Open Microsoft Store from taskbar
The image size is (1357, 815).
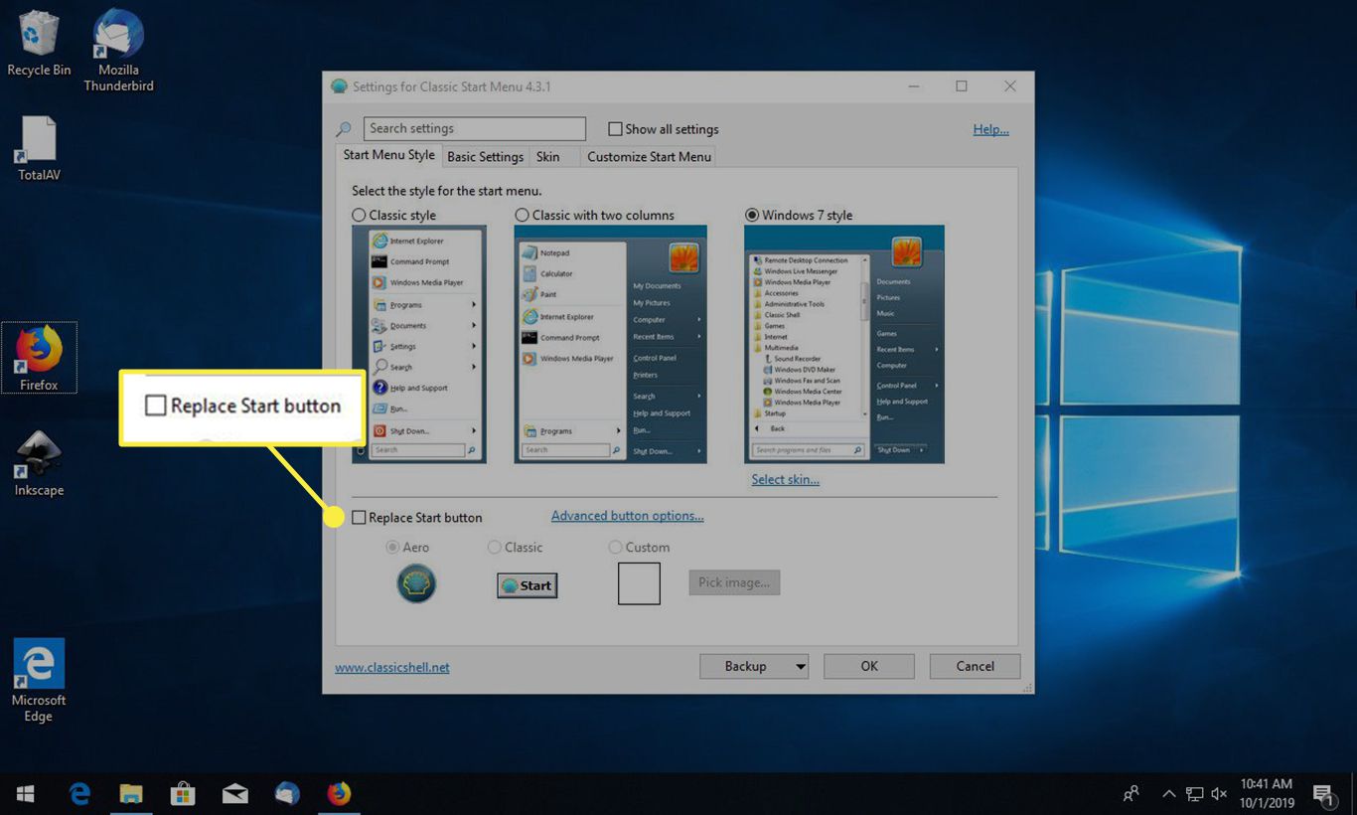pyautogui.click(x=183, y=793)
